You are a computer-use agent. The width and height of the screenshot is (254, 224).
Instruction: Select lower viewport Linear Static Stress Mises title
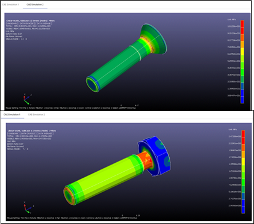click(32, 130)
